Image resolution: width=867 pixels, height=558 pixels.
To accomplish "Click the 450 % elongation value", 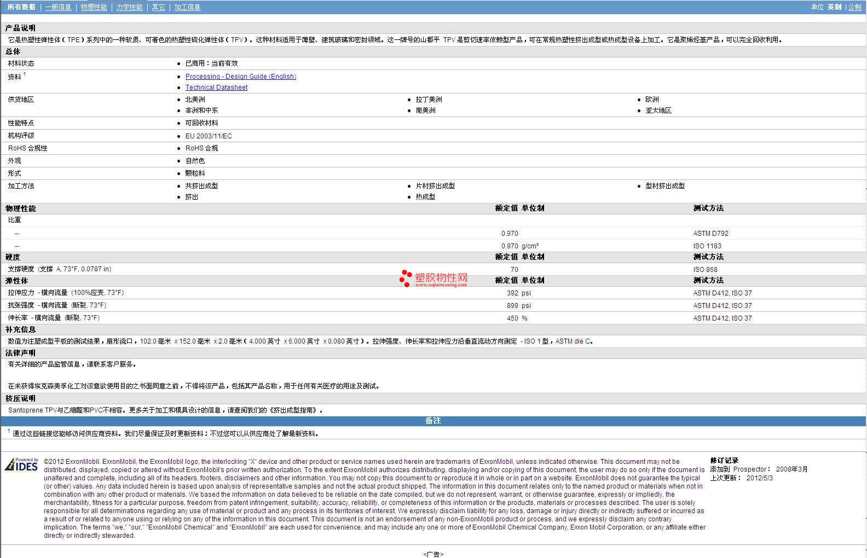I will pos(517,318).
